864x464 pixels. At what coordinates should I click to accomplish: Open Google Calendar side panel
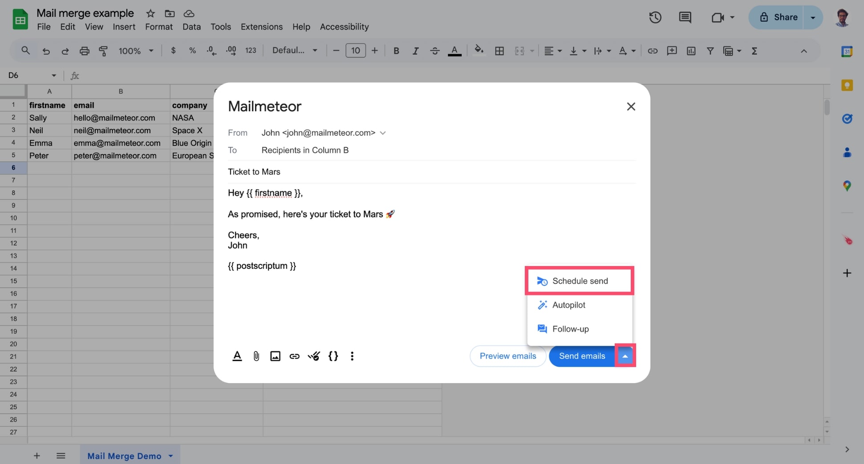pos(847,52)
